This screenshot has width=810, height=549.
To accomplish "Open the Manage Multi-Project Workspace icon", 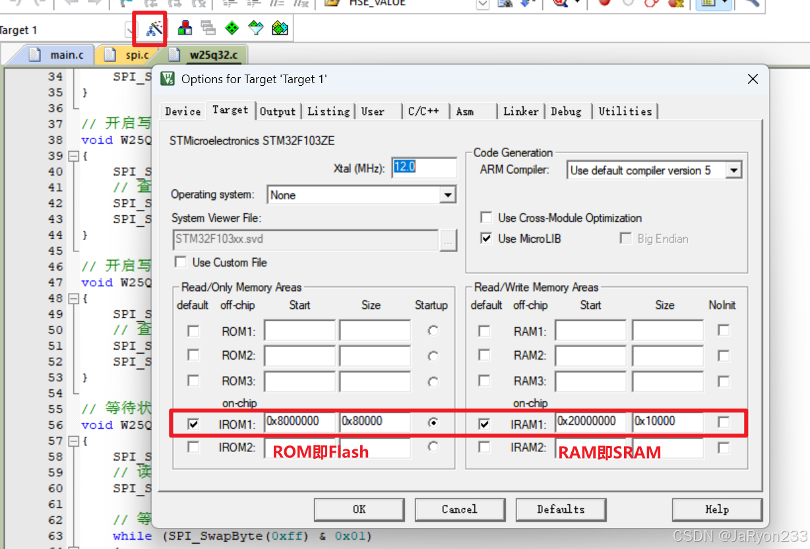I will tap(208, 28).
